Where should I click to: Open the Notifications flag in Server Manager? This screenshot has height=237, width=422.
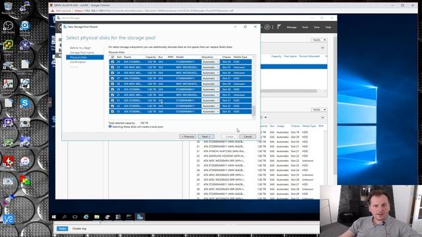pos(279,27)
